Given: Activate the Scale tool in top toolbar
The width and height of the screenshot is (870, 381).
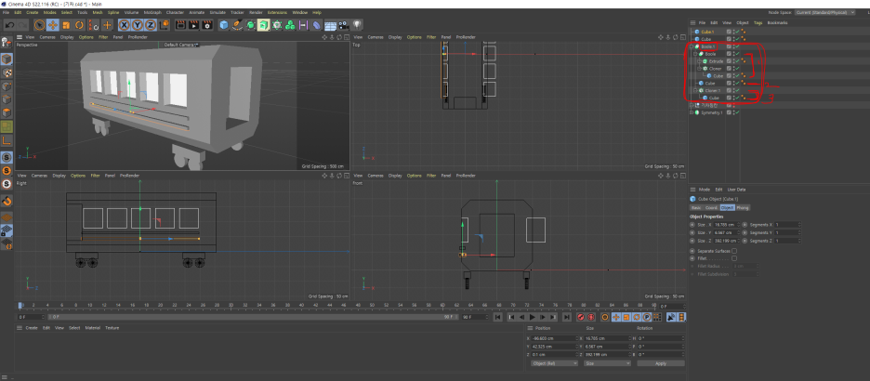Looking at the screenshot, I should [66, 25].
